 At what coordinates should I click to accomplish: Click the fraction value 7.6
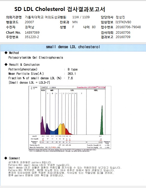coord(70,78)
